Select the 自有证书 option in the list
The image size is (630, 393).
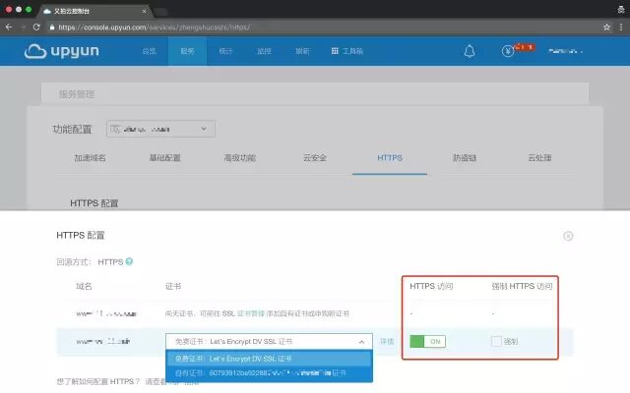pyautogui.click(x=269, y=373)
